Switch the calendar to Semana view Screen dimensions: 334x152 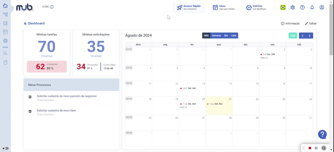(x=216, y=36)
